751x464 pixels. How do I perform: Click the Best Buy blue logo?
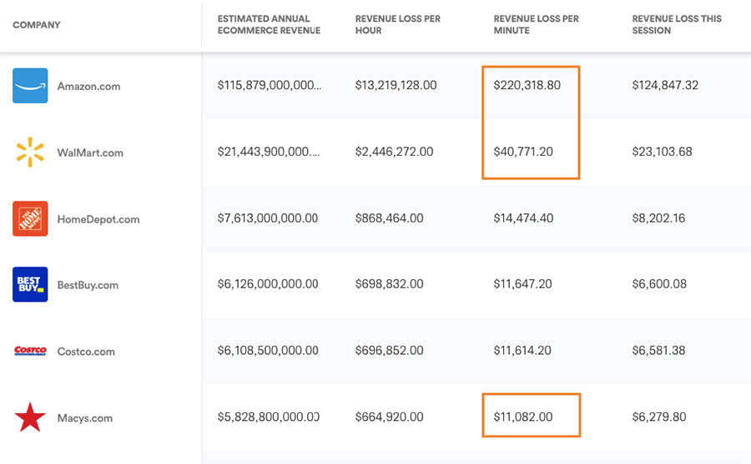pyautogui.click(x=30, y=285)
